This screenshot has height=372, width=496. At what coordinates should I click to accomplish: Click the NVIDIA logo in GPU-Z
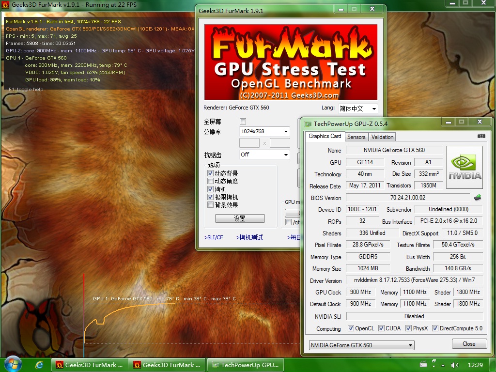click(x=464, y=168)
